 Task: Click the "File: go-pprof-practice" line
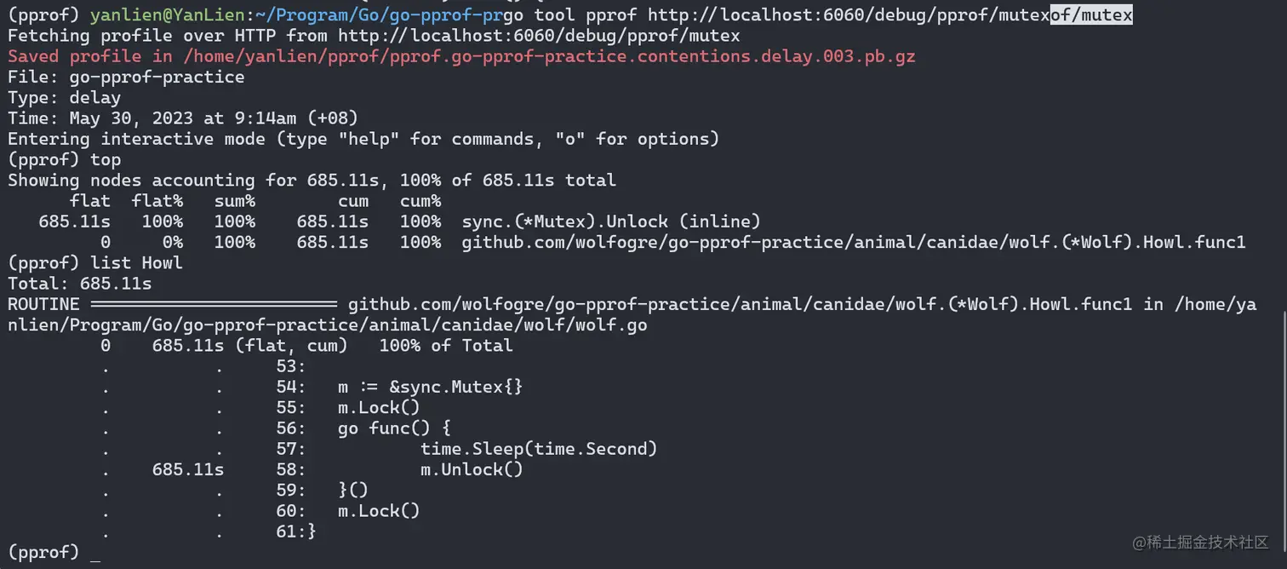pos(126,77)
